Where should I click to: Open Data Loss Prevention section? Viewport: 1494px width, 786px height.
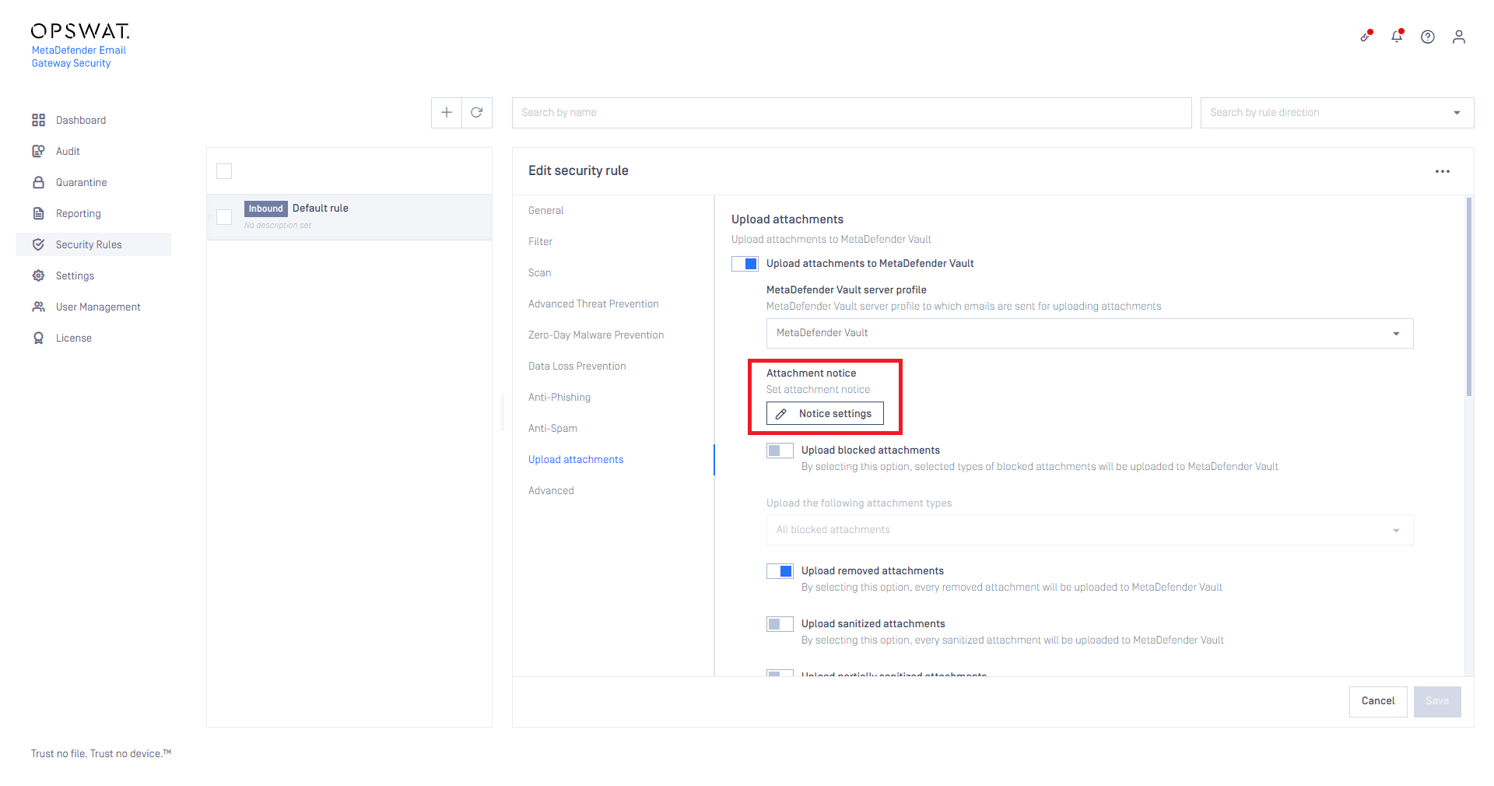577,366
